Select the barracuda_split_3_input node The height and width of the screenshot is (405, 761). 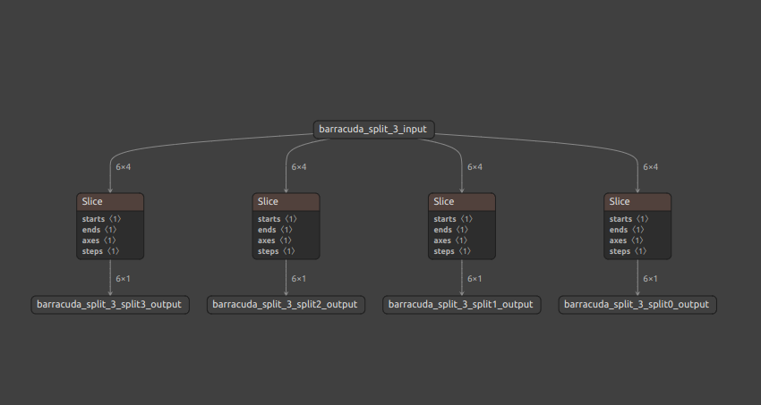pos(374,130)
